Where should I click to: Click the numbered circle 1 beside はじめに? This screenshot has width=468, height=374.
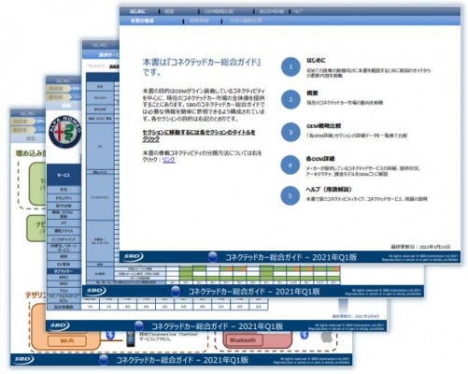(291, 66)
